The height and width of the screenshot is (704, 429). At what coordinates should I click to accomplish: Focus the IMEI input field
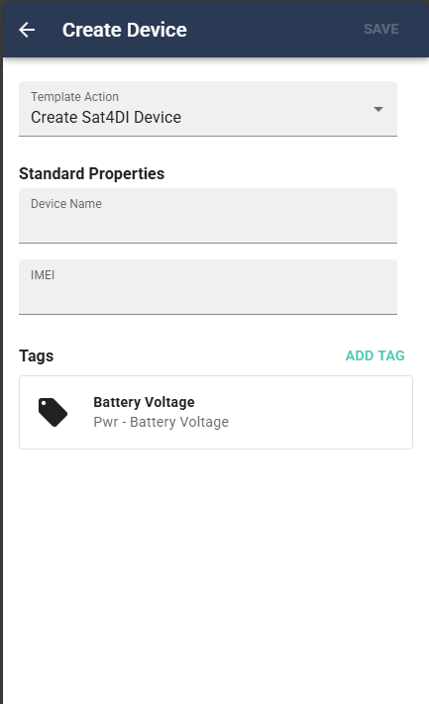(207, 287)
